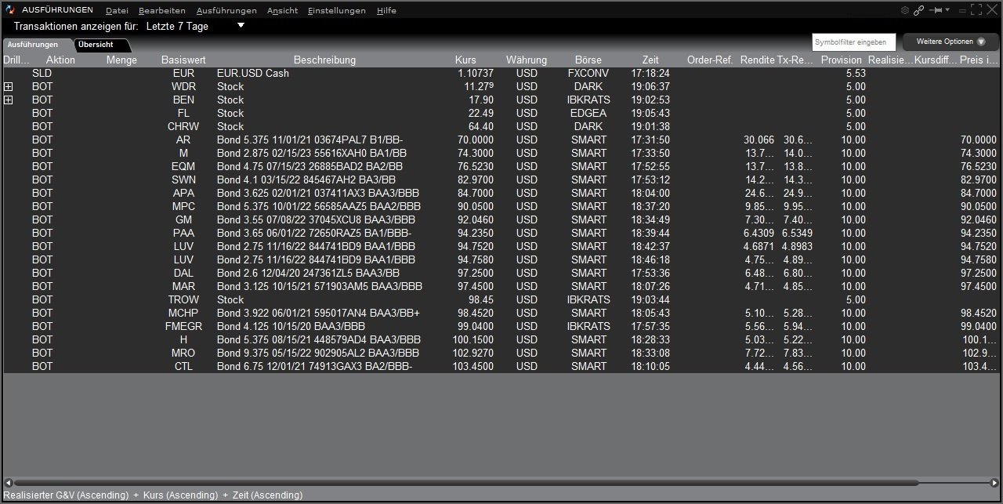This screenshot has width=1003, height=504.
Task: Click the WDR symbol cell
Action: (x=183, y=87)
